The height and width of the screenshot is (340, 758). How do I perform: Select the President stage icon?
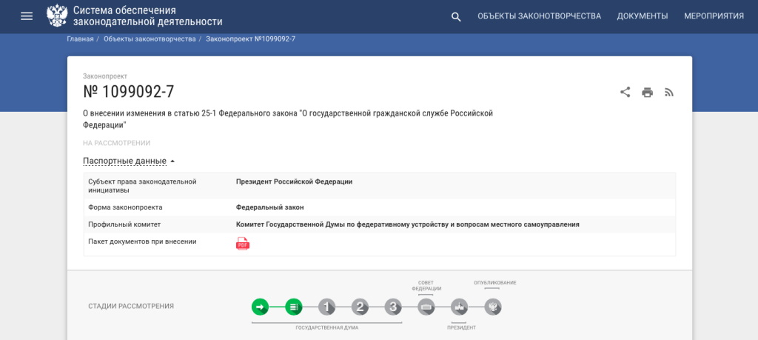460,307
